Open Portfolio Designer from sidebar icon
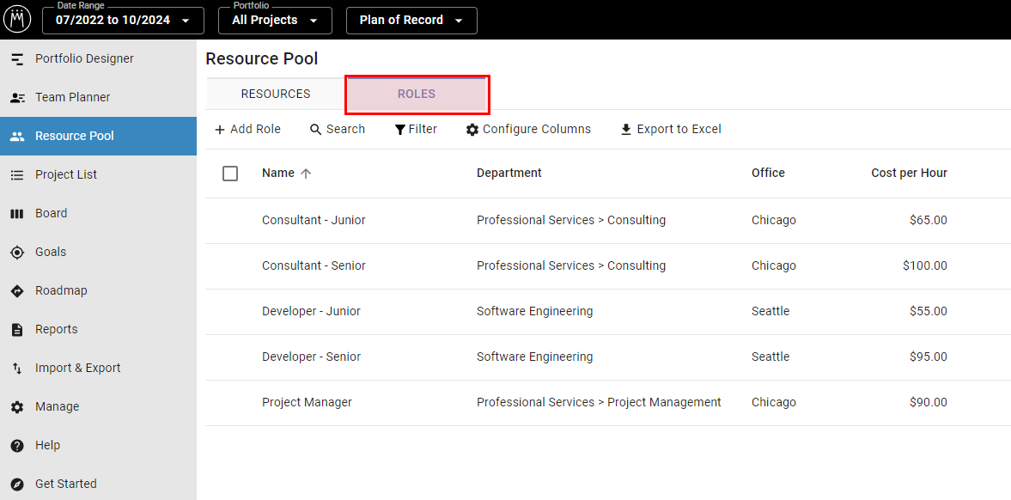This screenshot has width=1011, height=500. click(x=17, y=59)
